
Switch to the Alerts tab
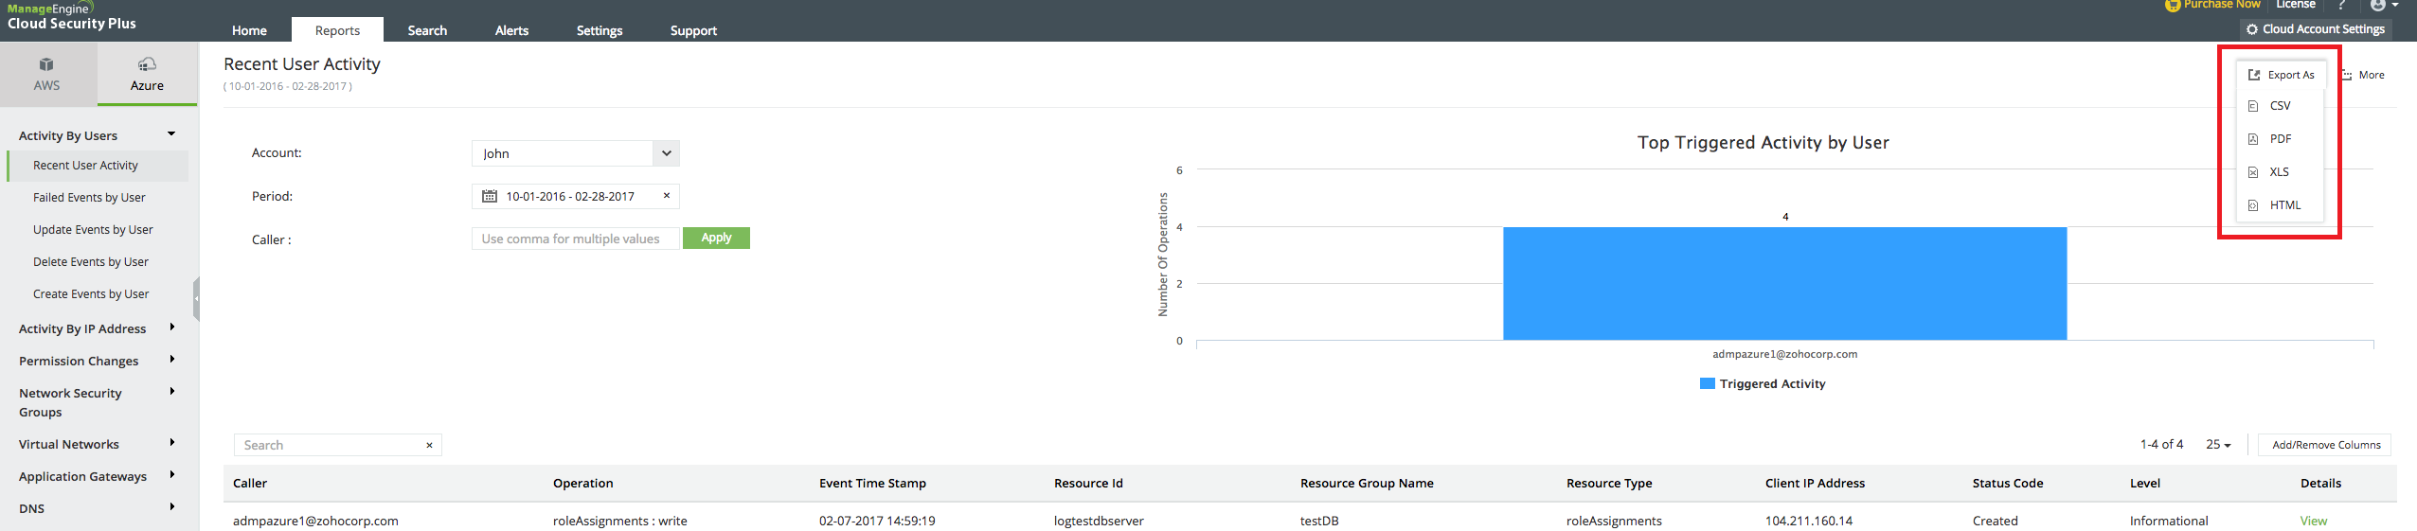(511, 30)
